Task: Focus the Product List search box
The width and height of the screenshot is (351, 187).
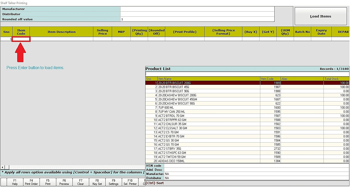Action: point(247,74)
